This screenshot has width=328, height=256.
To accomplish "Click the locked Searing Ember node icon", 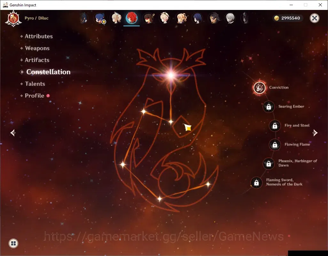I will (269, 107).
